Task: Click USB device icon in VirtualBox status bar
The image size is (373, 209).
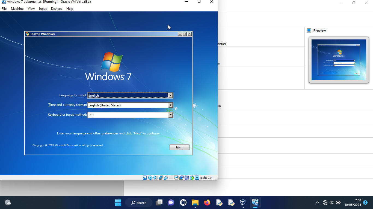Action: point(166,178)
